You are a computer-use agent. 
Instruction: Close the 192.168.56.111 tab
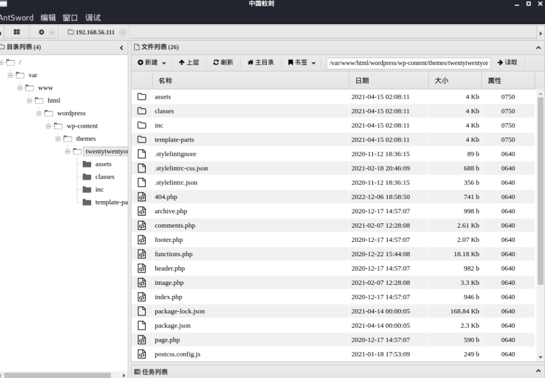click(123, 33)
